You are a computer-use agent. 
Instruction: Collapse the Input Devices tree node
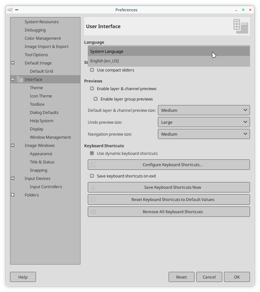pyautogui.click(x=12, y=178)
